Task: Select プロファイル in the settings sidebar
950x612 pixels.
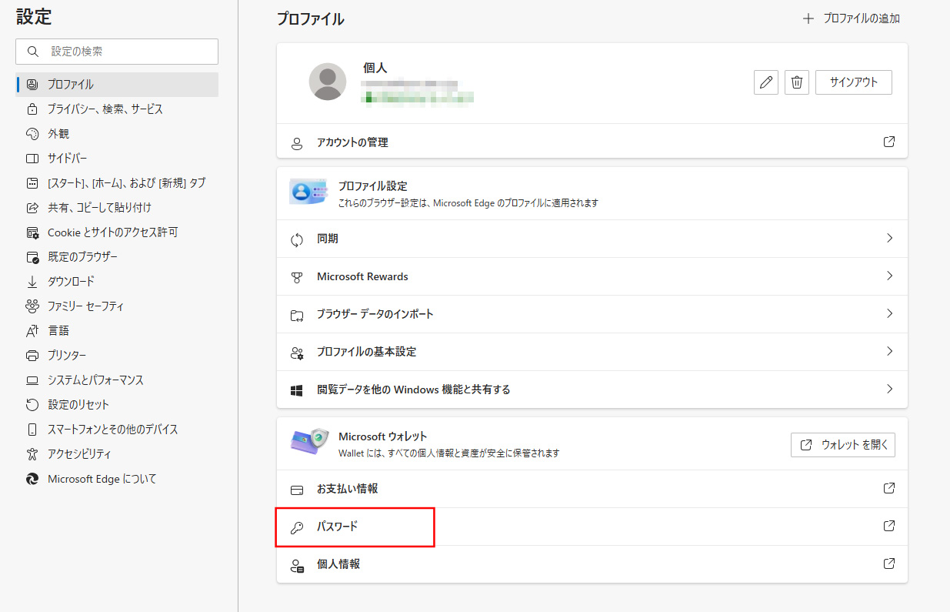Action: 117,85
